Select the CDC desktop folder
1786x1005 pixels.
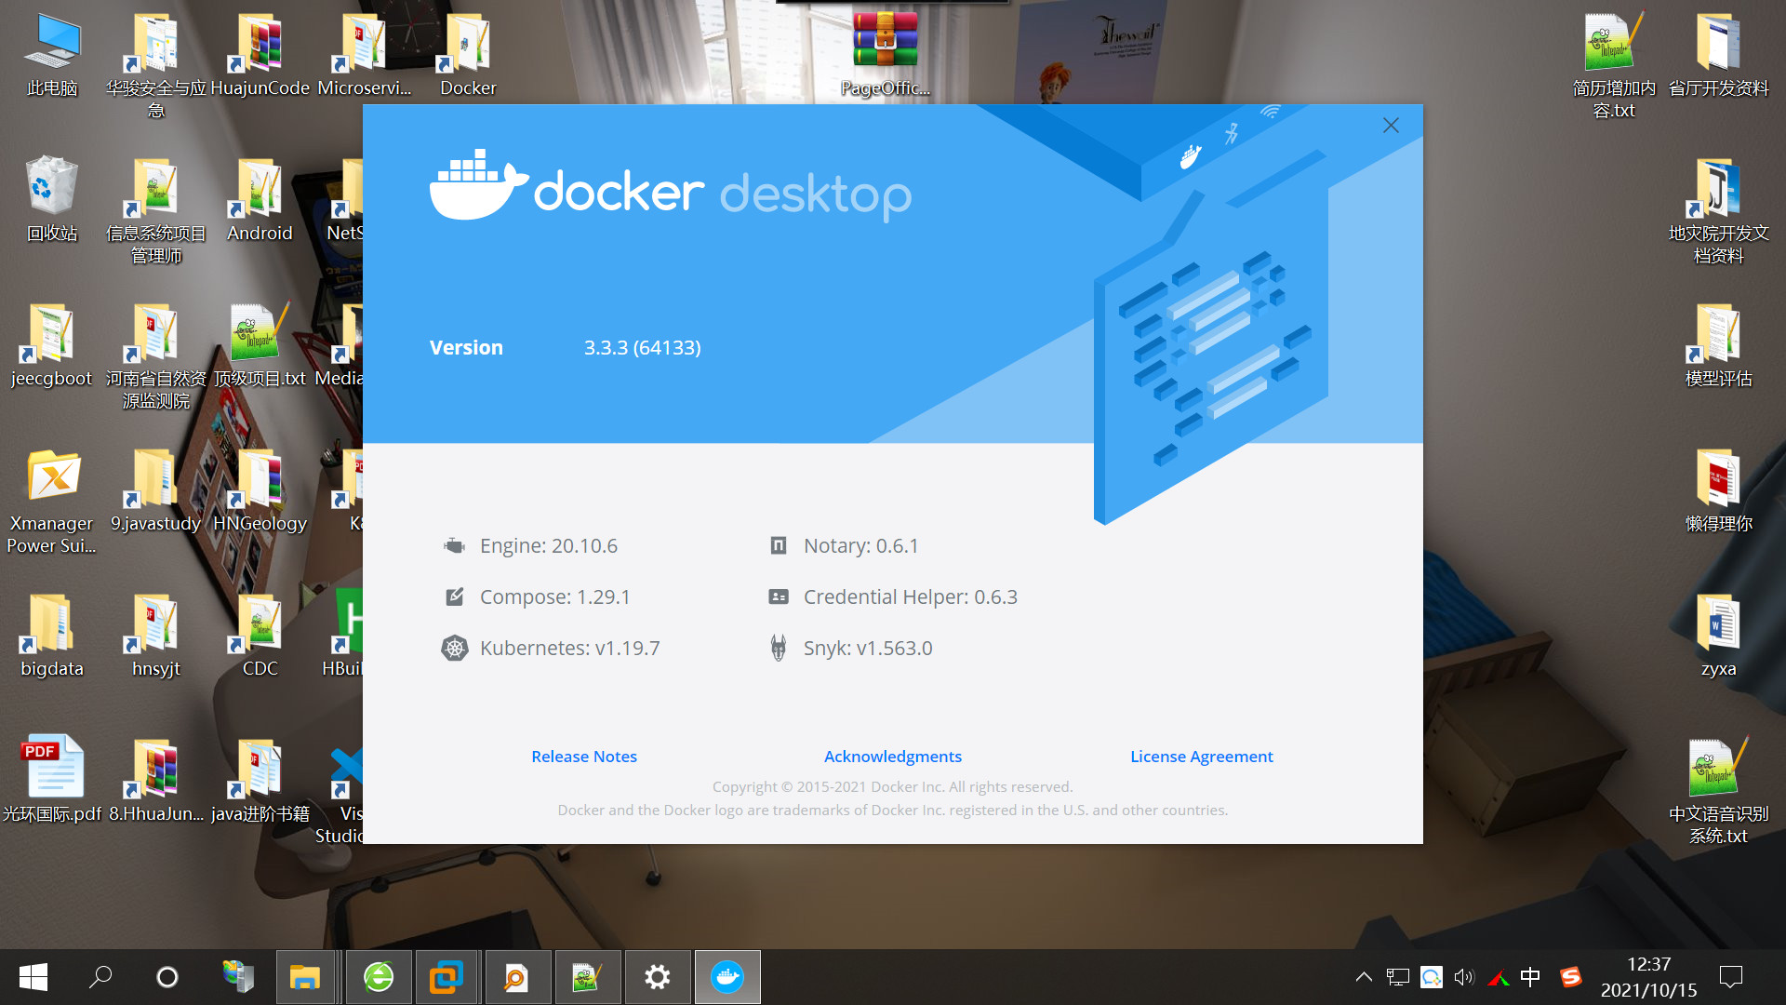[260, 636]
